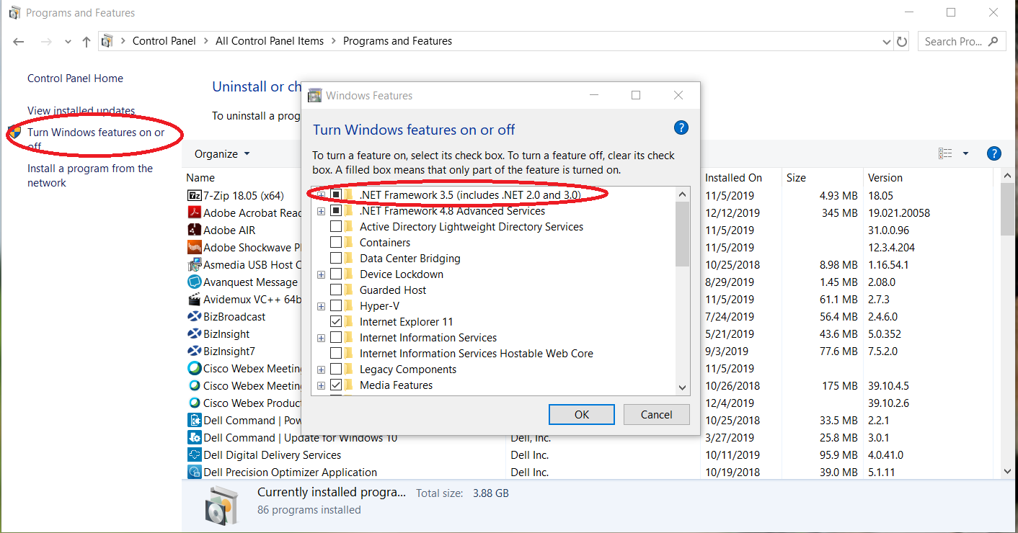Toggle .NET Framework 4.8 Advanced Services checkbox

coord(336,211)
